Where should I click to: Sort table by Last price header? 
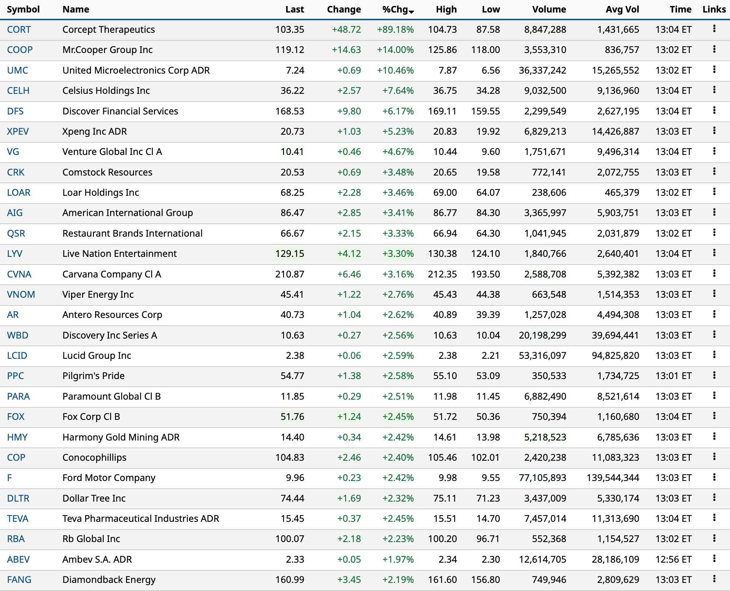pyautogui.click(x=294, y=10)
